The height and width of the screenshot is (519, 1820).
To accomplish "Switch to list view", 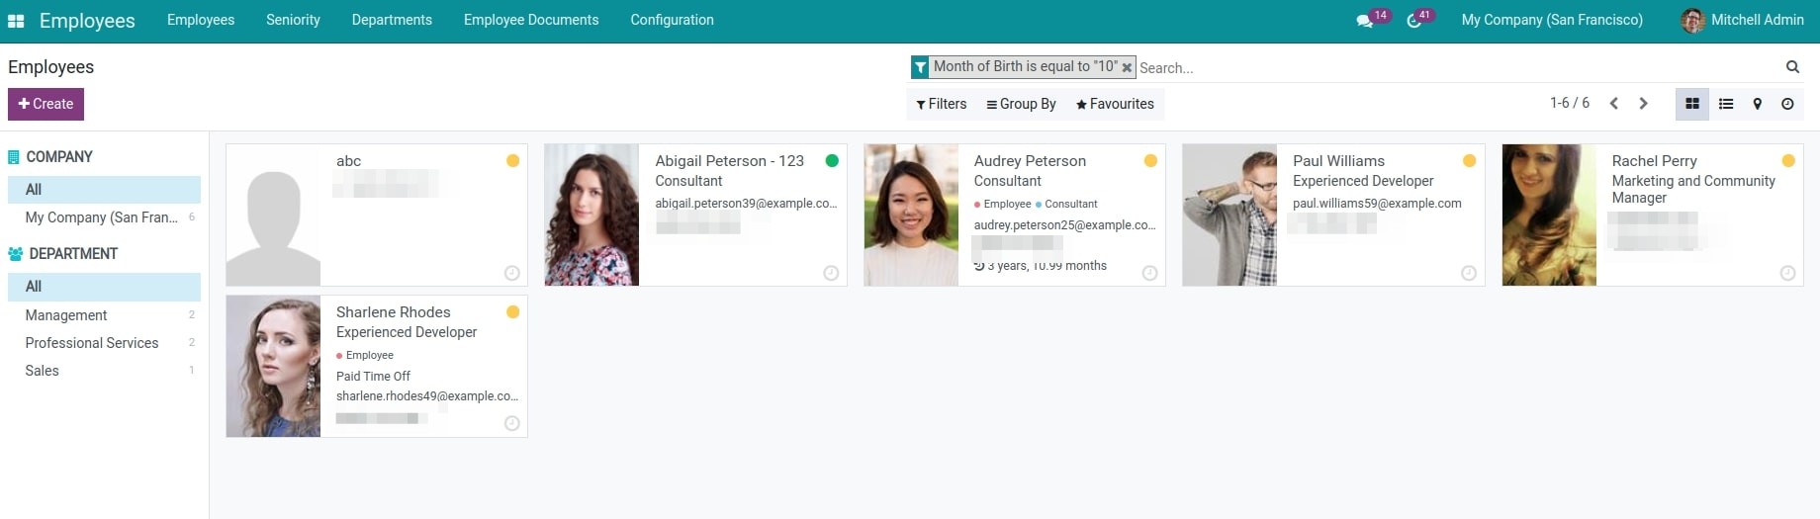I will [x=1726, y=104].
